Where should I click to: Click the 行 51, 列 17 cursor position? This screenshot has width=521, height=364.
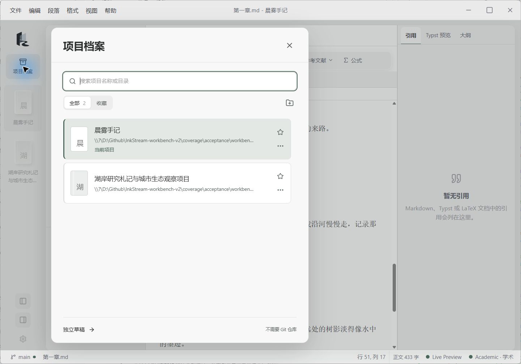click(x=371, y=357)
